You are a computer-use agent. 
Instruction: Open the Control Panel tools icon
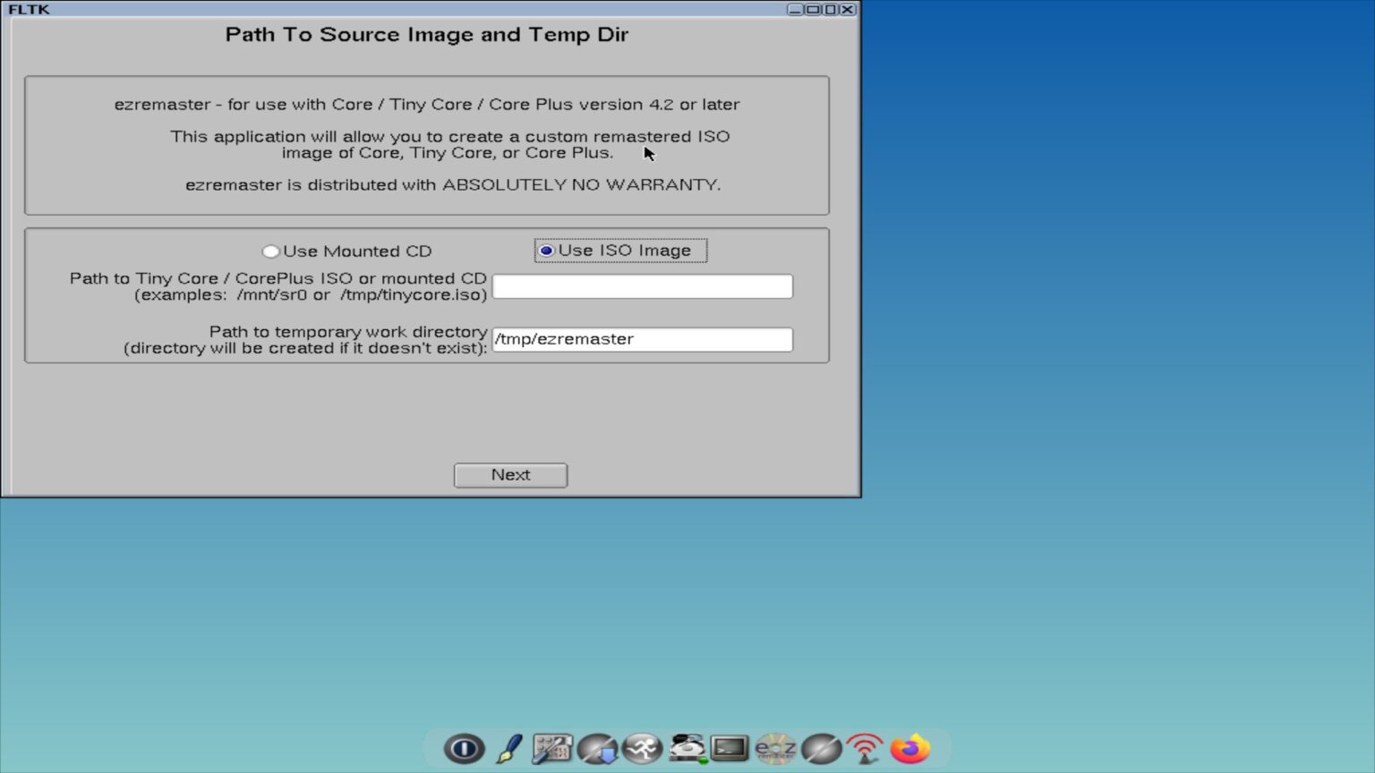coord(552,748)
